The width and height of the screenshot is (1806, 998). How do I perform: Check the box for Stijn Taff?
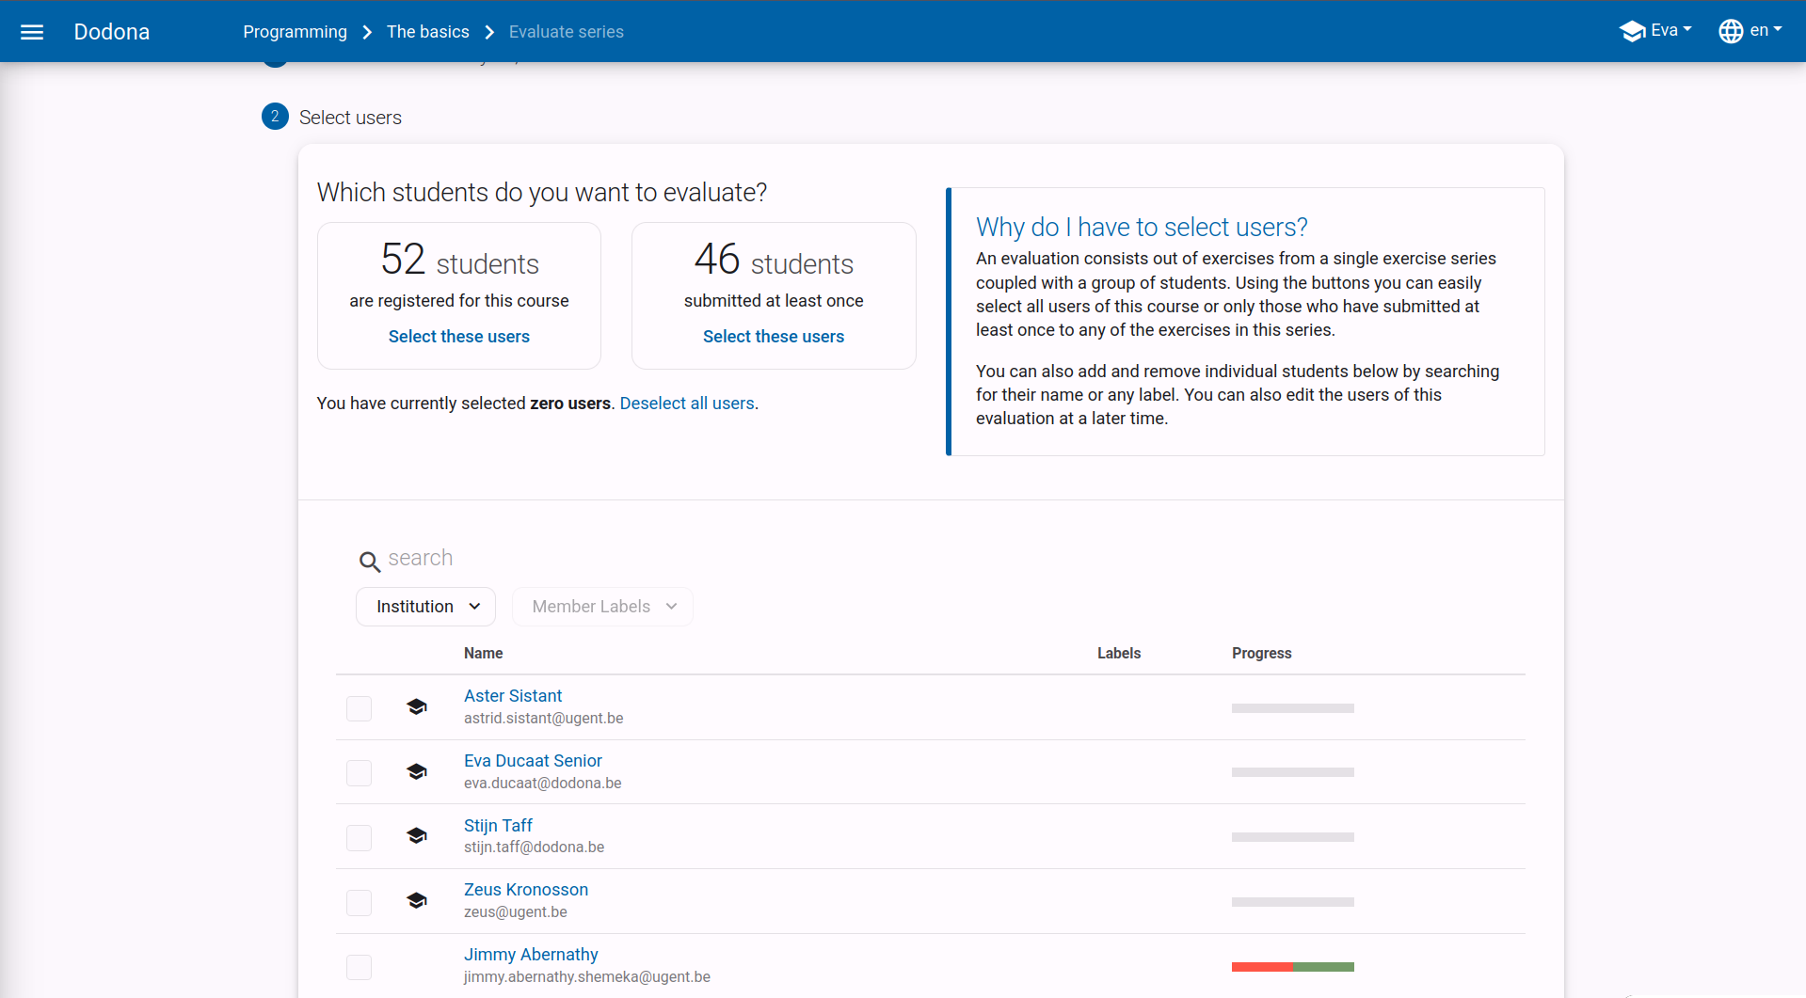coord(360,838)
